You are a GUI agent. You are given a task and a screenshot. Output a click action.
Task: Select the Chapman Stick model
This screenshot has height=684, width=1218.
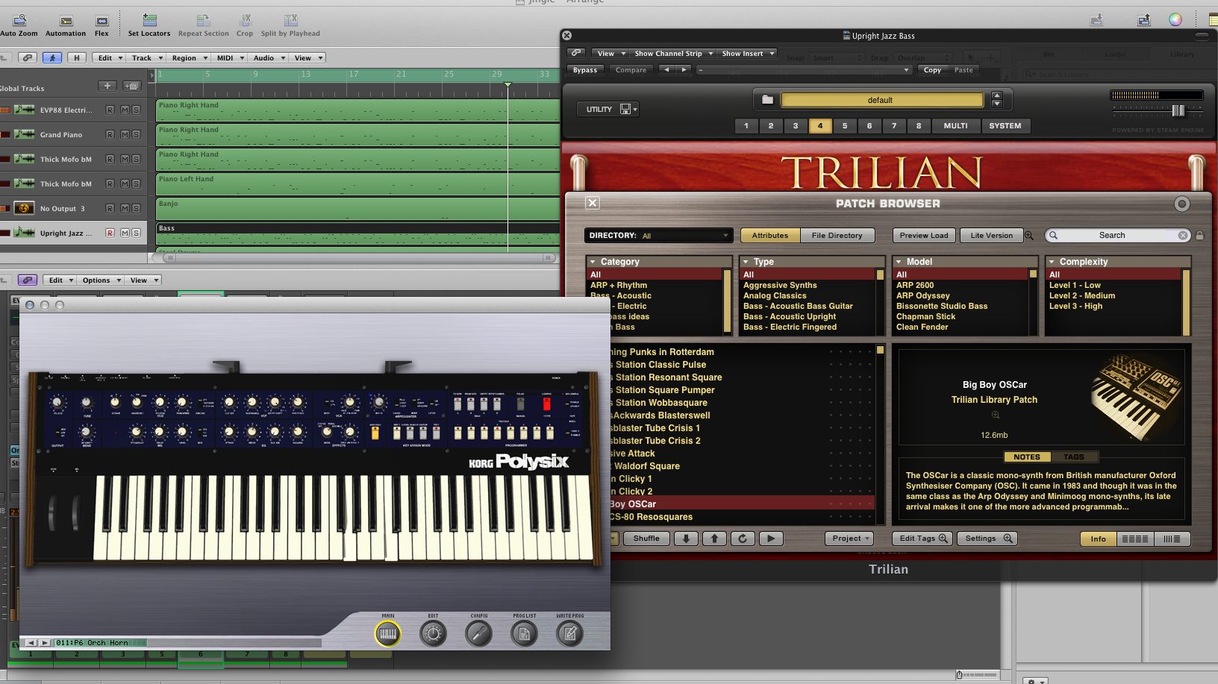point(925,316)
